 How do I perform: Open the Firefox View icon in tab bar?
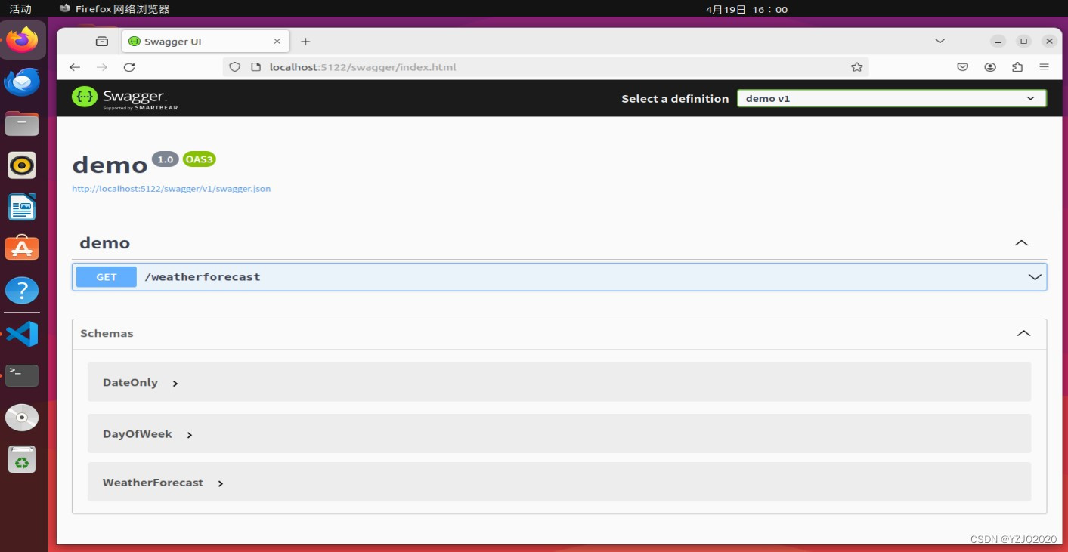coord(102,42)
